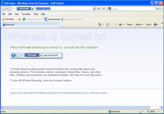The width and height of the screenshot is (164, 114).
Task: Click Learn more about InPrivate Browsing link
Action: pyautogui.click(x=30, y=93)
